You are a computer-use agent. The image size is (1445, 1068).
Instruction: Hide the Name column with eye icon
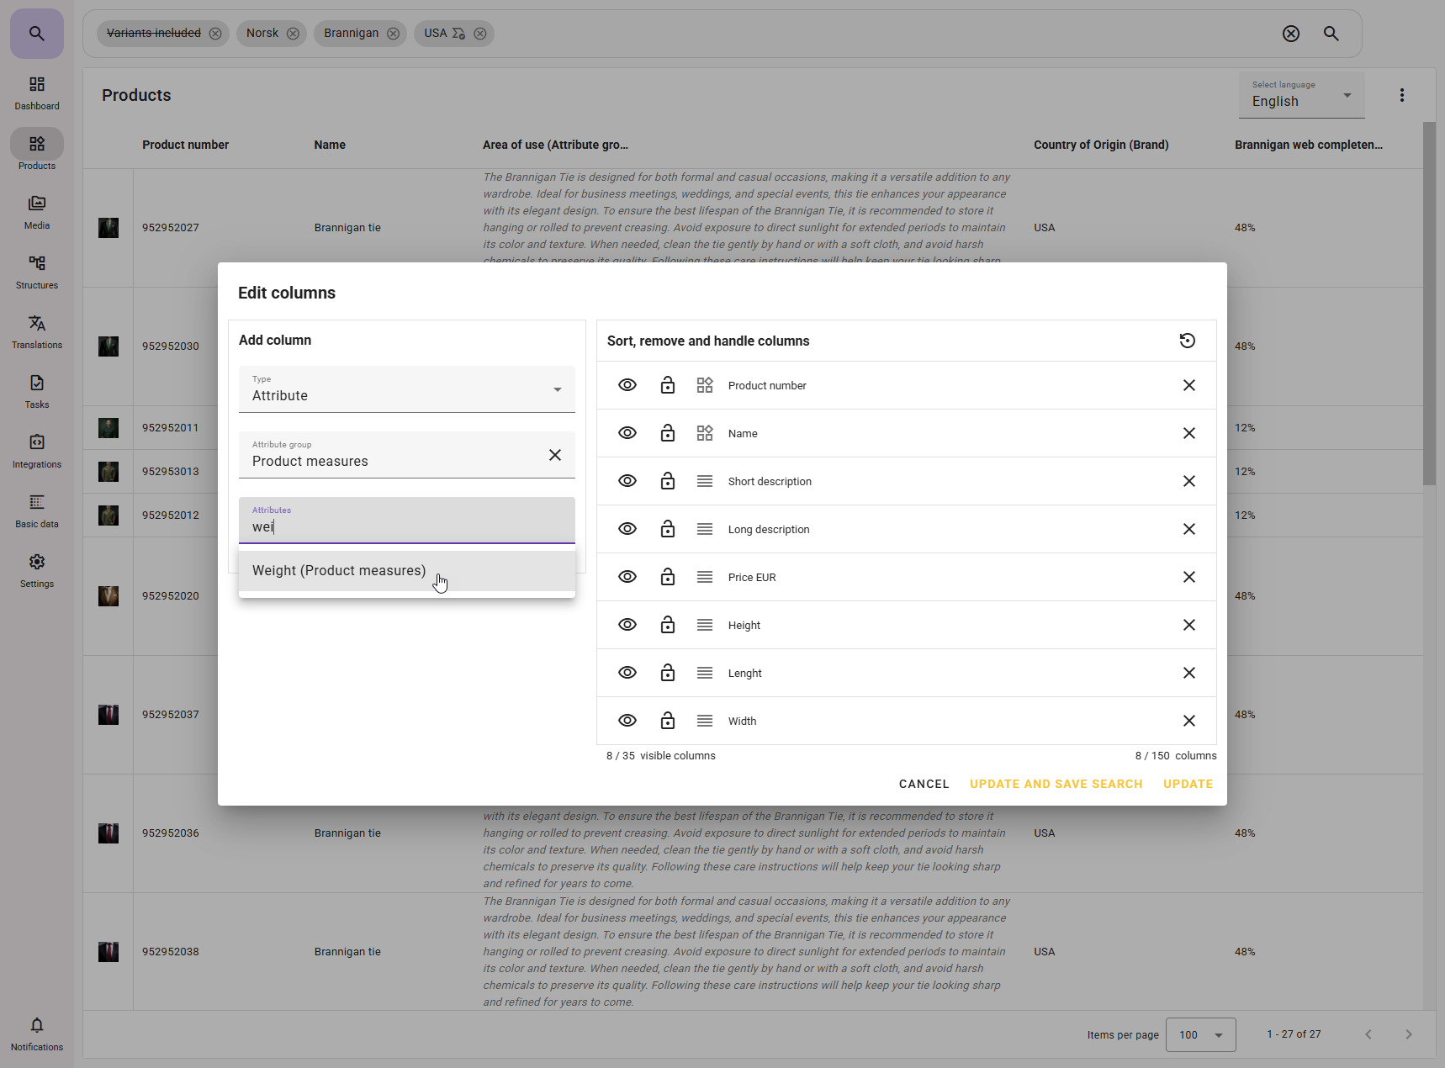point(627,433)
